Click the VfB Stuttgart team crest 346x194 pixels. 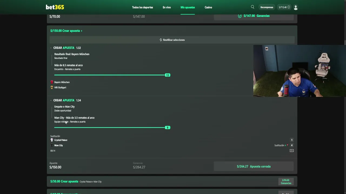(x=52, y=88)
